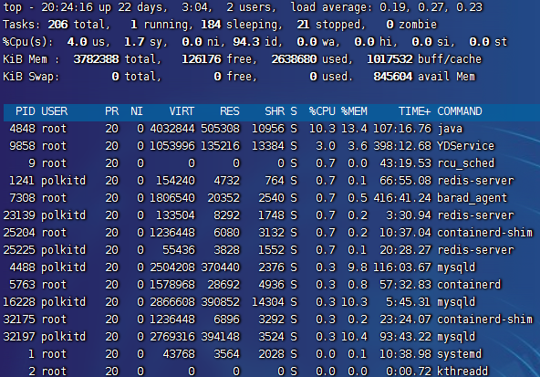The image size is (540, 377).
Task: Select the %MEM column header
Action: [354, 111]
